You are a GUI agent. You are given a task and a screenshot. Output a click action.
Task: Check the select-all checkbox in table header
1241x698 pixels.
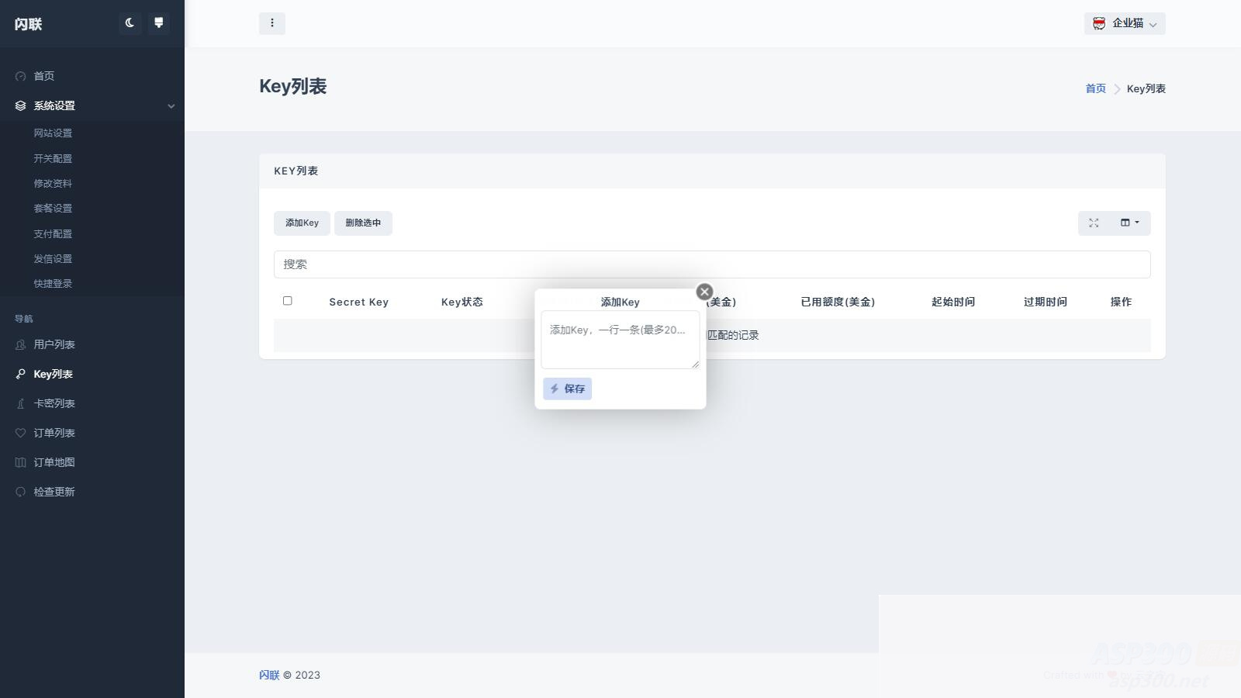pos(288,301)
